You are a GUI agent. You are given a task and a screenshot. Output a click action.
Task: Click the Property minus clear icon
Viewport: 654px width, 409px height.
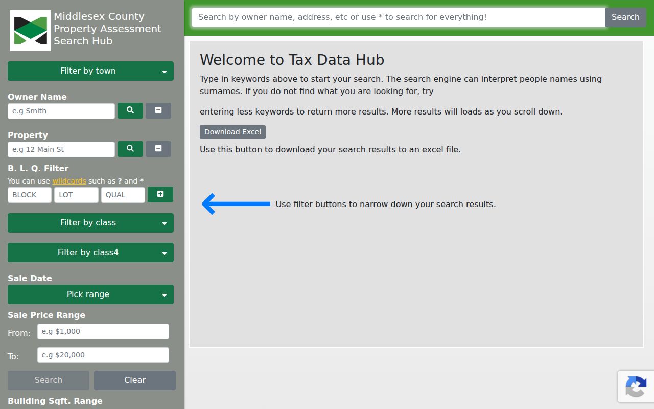(158, 149)
